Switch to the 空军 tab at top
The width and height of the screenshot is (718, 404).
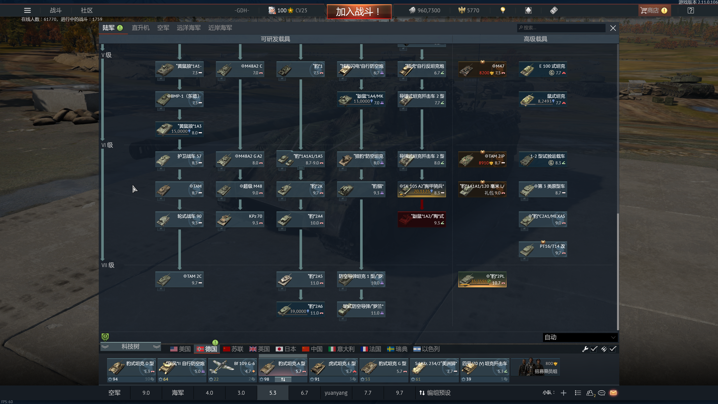coord(163,28)
